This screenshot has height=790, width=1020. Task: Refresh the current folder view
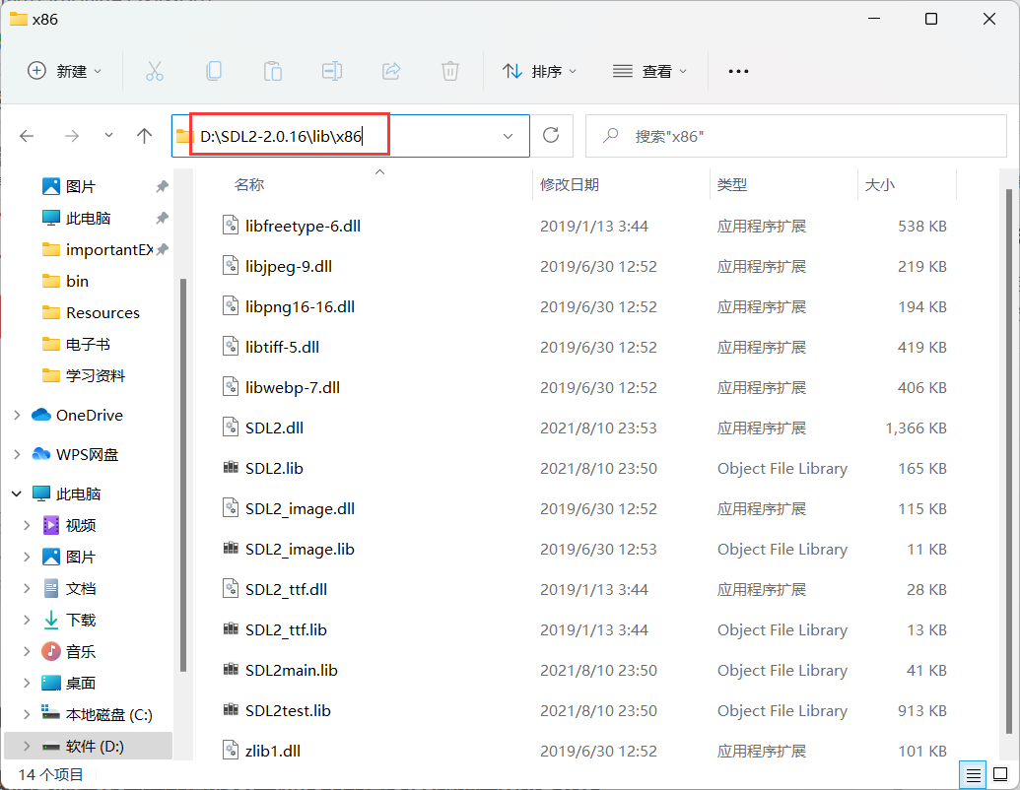point(551,135)
